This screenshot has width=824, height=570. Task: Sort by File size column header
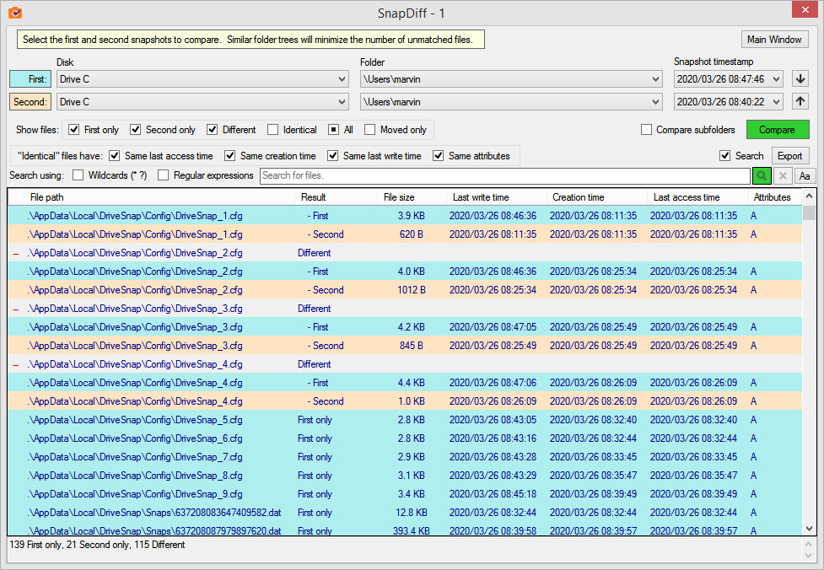click(412, 197)
